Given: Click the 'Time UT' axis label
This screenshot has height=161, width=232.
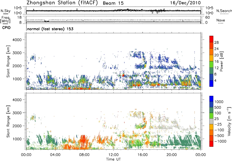Looking at the screenshot, I should (113, 159).
